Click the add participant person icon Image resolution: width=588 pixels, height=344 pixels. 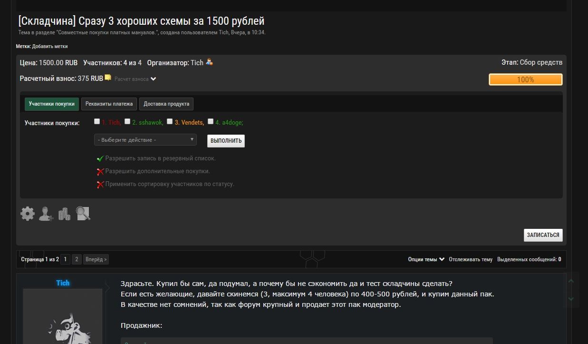point(46,214)
